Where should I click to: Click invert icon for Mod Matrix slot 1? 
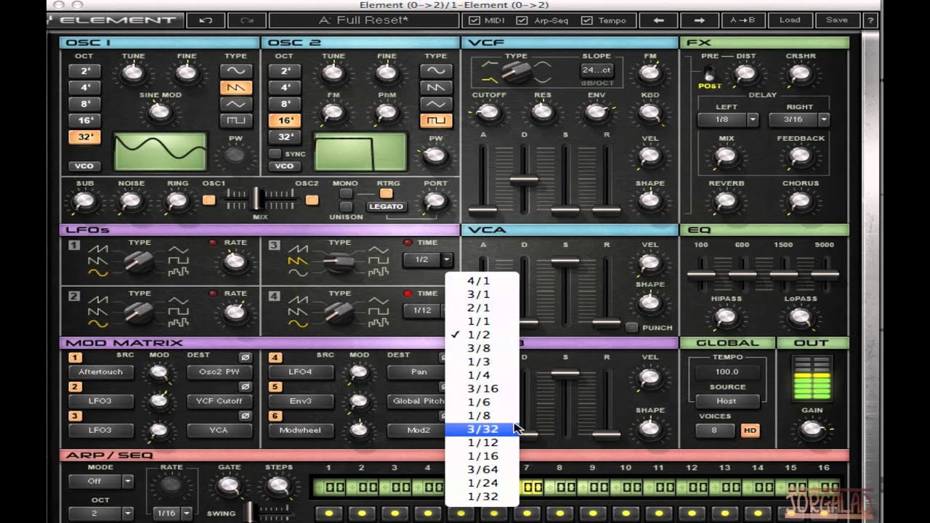(x=246, y=358)
